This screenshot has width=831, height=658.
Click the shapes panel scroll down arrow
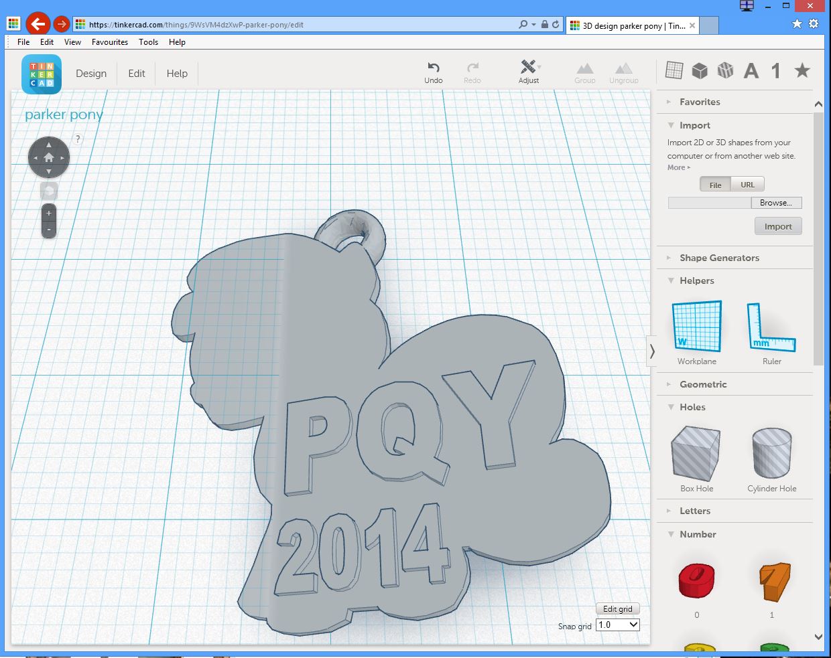818,637
